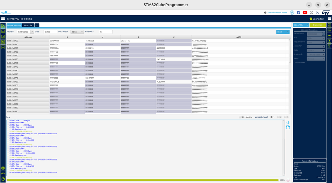The height and width of the screenshot is (183, 332).
Task: Open the left hamburger menu
Action: point(3,19)
